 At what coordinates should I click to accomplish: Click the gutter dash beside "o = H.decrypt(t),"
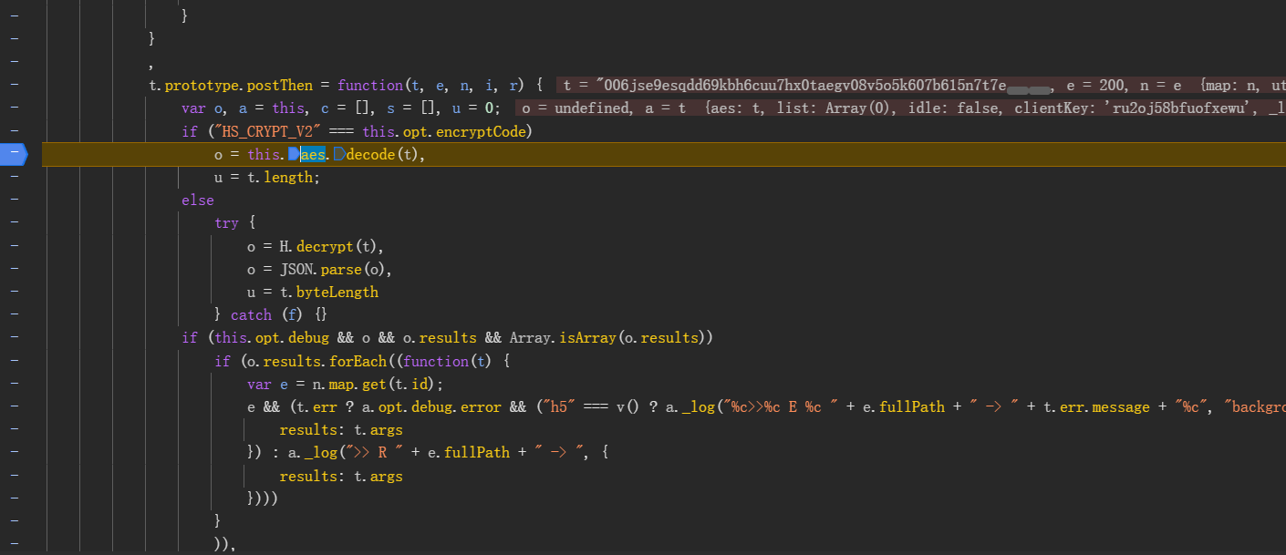[15, 246]
